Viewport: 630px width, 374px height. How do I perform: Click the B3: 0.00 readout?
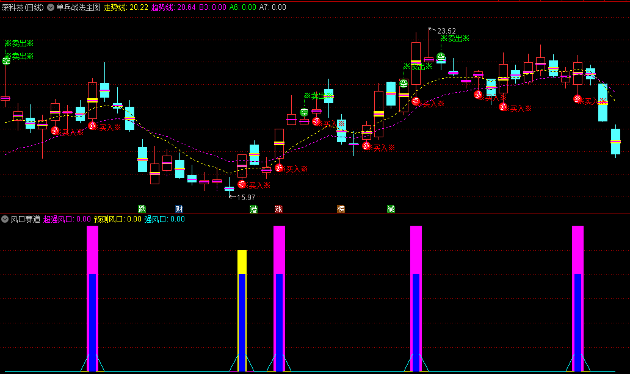click(212, 7)
